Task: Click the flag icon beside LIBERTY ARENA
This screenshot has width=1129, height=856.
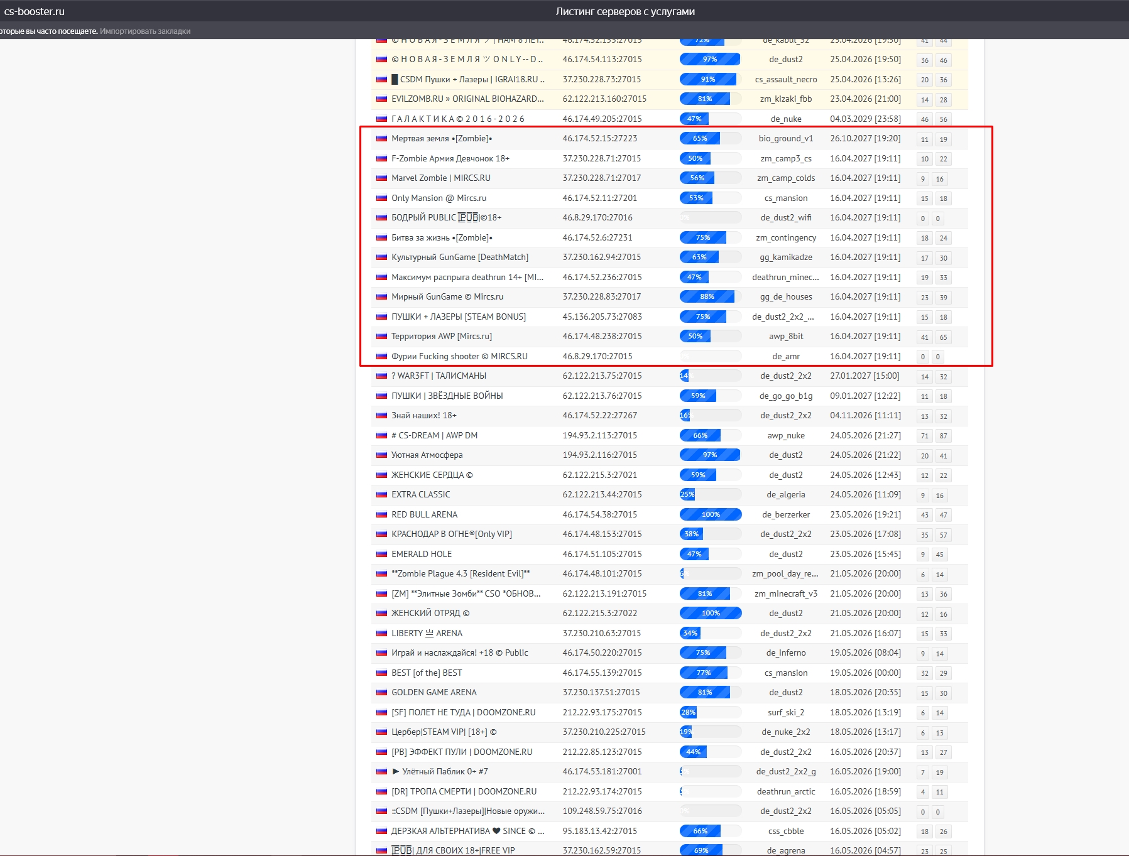Action: [x=381, y=633]
